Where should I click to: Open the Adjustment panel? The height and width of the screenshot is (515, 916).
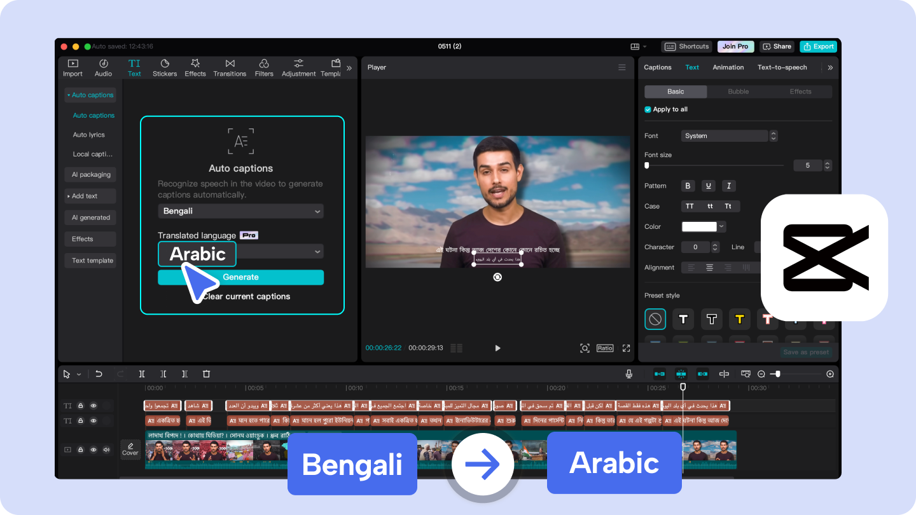[298, 67]
